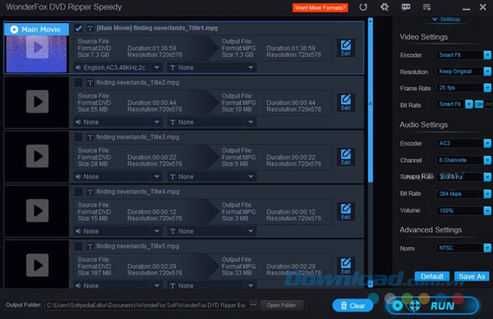The width and height of the screenshot is (493, 319).
Task: Click the feedback chat bubble icon
Action: (x=406, y=8)
